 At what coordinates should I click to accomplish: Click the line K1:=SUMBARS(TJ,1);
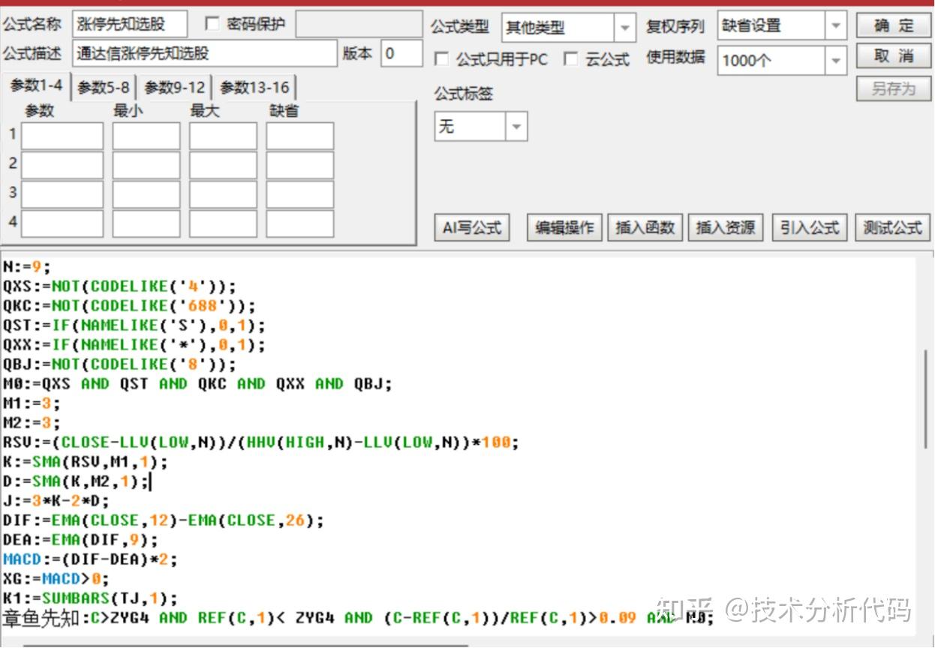click(x=90, y=598)
